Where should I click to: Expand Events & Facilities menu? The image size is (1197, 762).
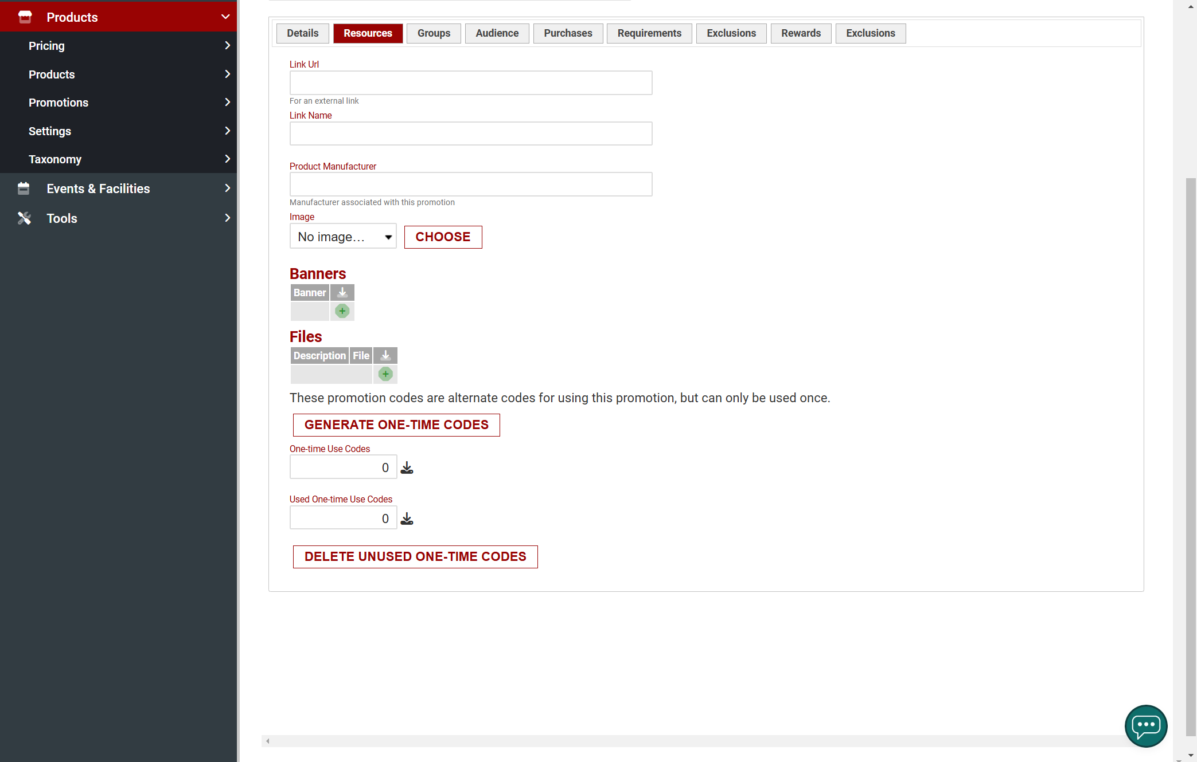[x=118, y=188]
